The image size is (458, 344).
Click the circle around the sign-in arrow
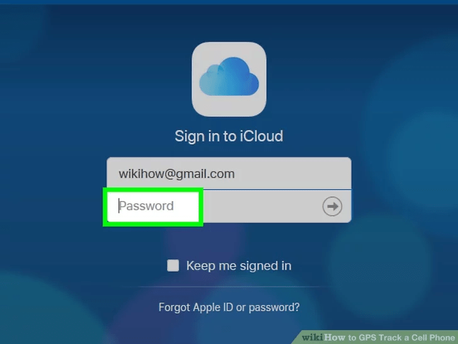click(x=332, y=207)
